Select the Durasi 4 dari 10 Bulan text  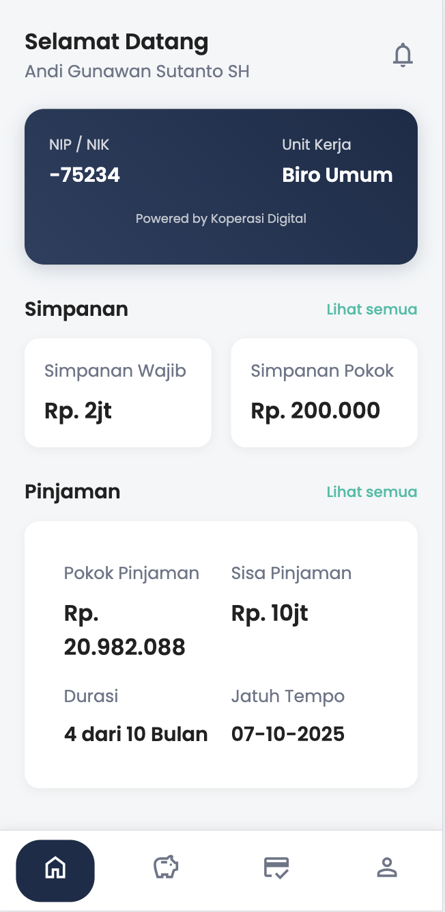(135, 734)
